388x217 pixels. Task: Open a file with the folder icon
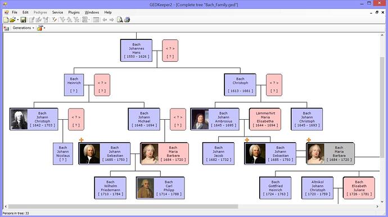12,20
